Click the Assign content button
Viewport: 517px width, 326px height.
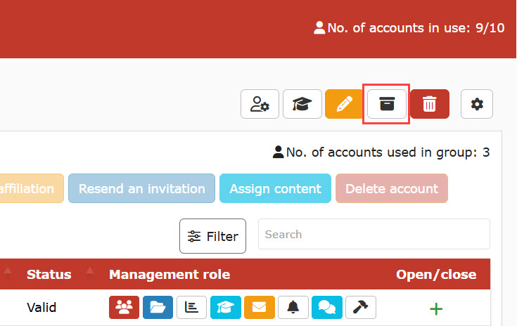(275, 189)
